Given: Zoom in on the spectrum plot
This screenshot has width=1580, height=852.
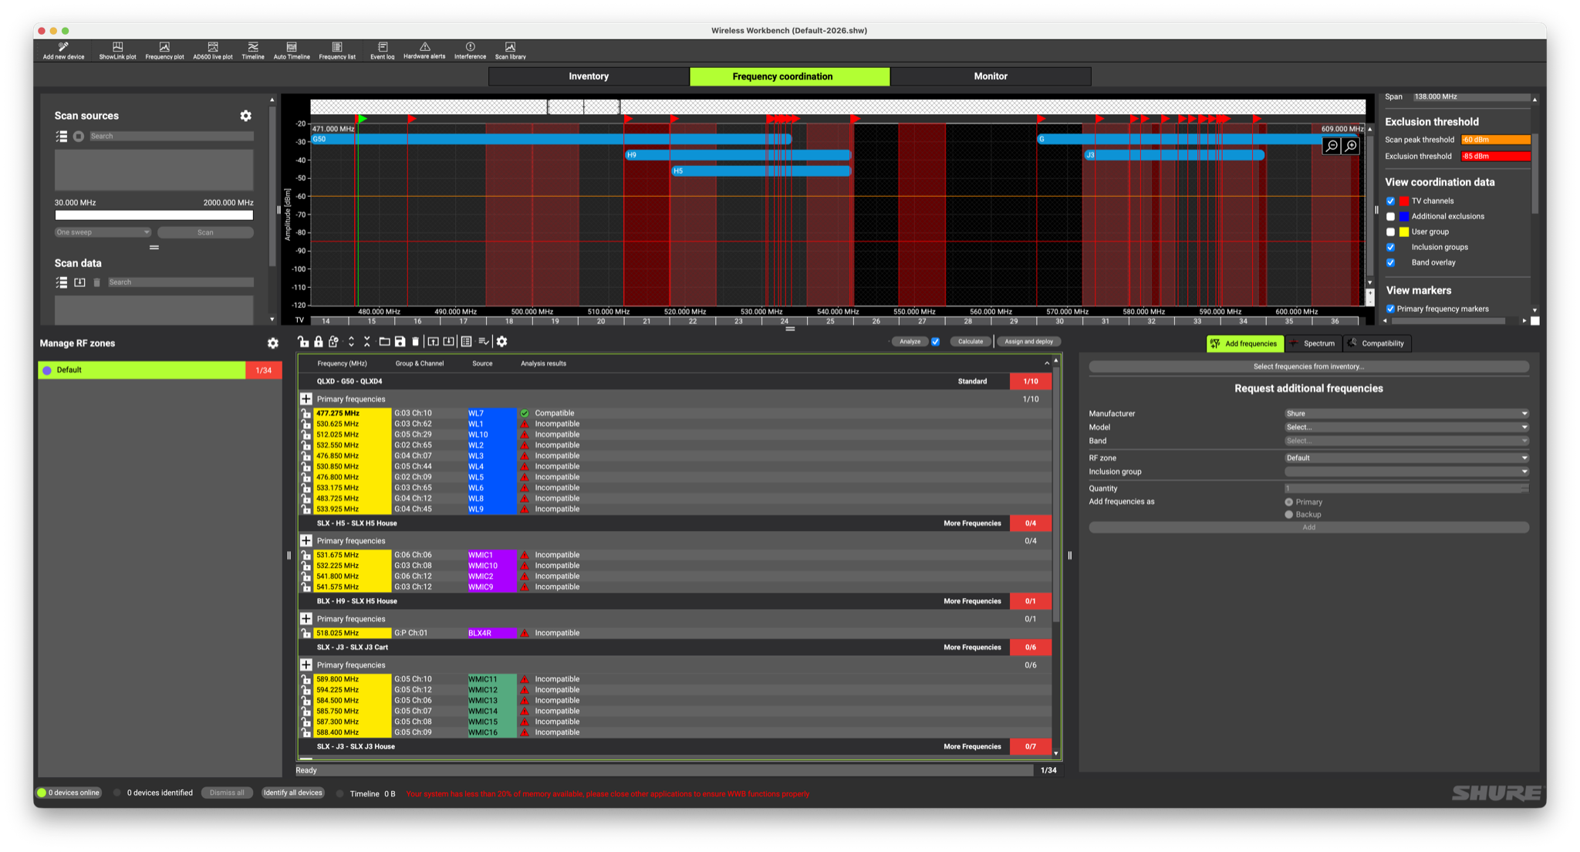Looking at the screenshot, I should 1350,146.
